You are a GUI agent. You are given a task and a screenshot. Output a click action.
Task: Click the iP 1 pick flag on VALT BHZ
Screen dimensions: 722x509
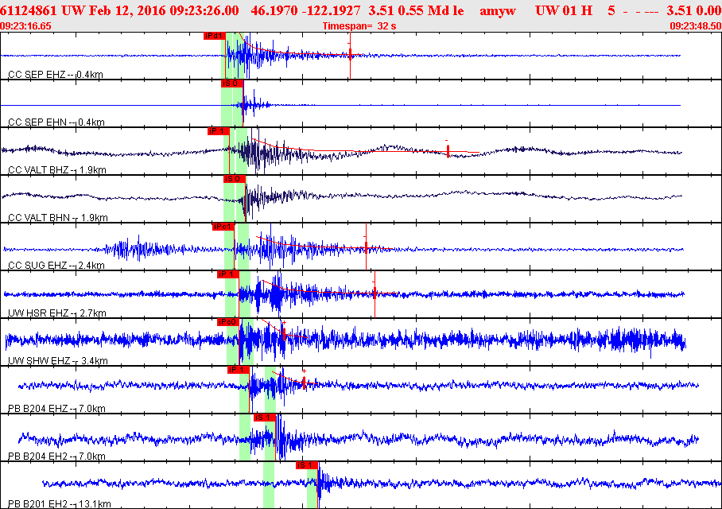point(218,131)
